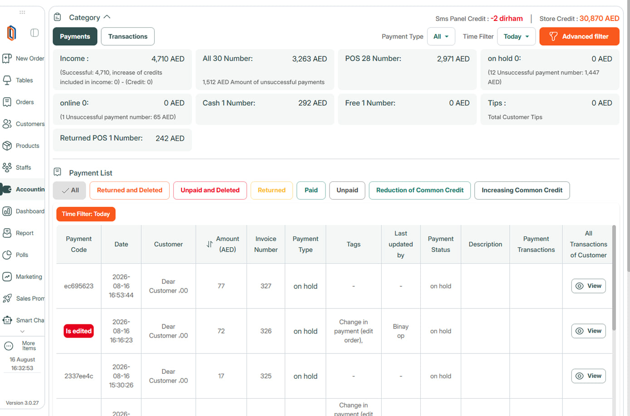Click eye icon in ec695623 row
The height and width of the screenshot is (416, 630).
pyautogui.click(x=580, y=286)
